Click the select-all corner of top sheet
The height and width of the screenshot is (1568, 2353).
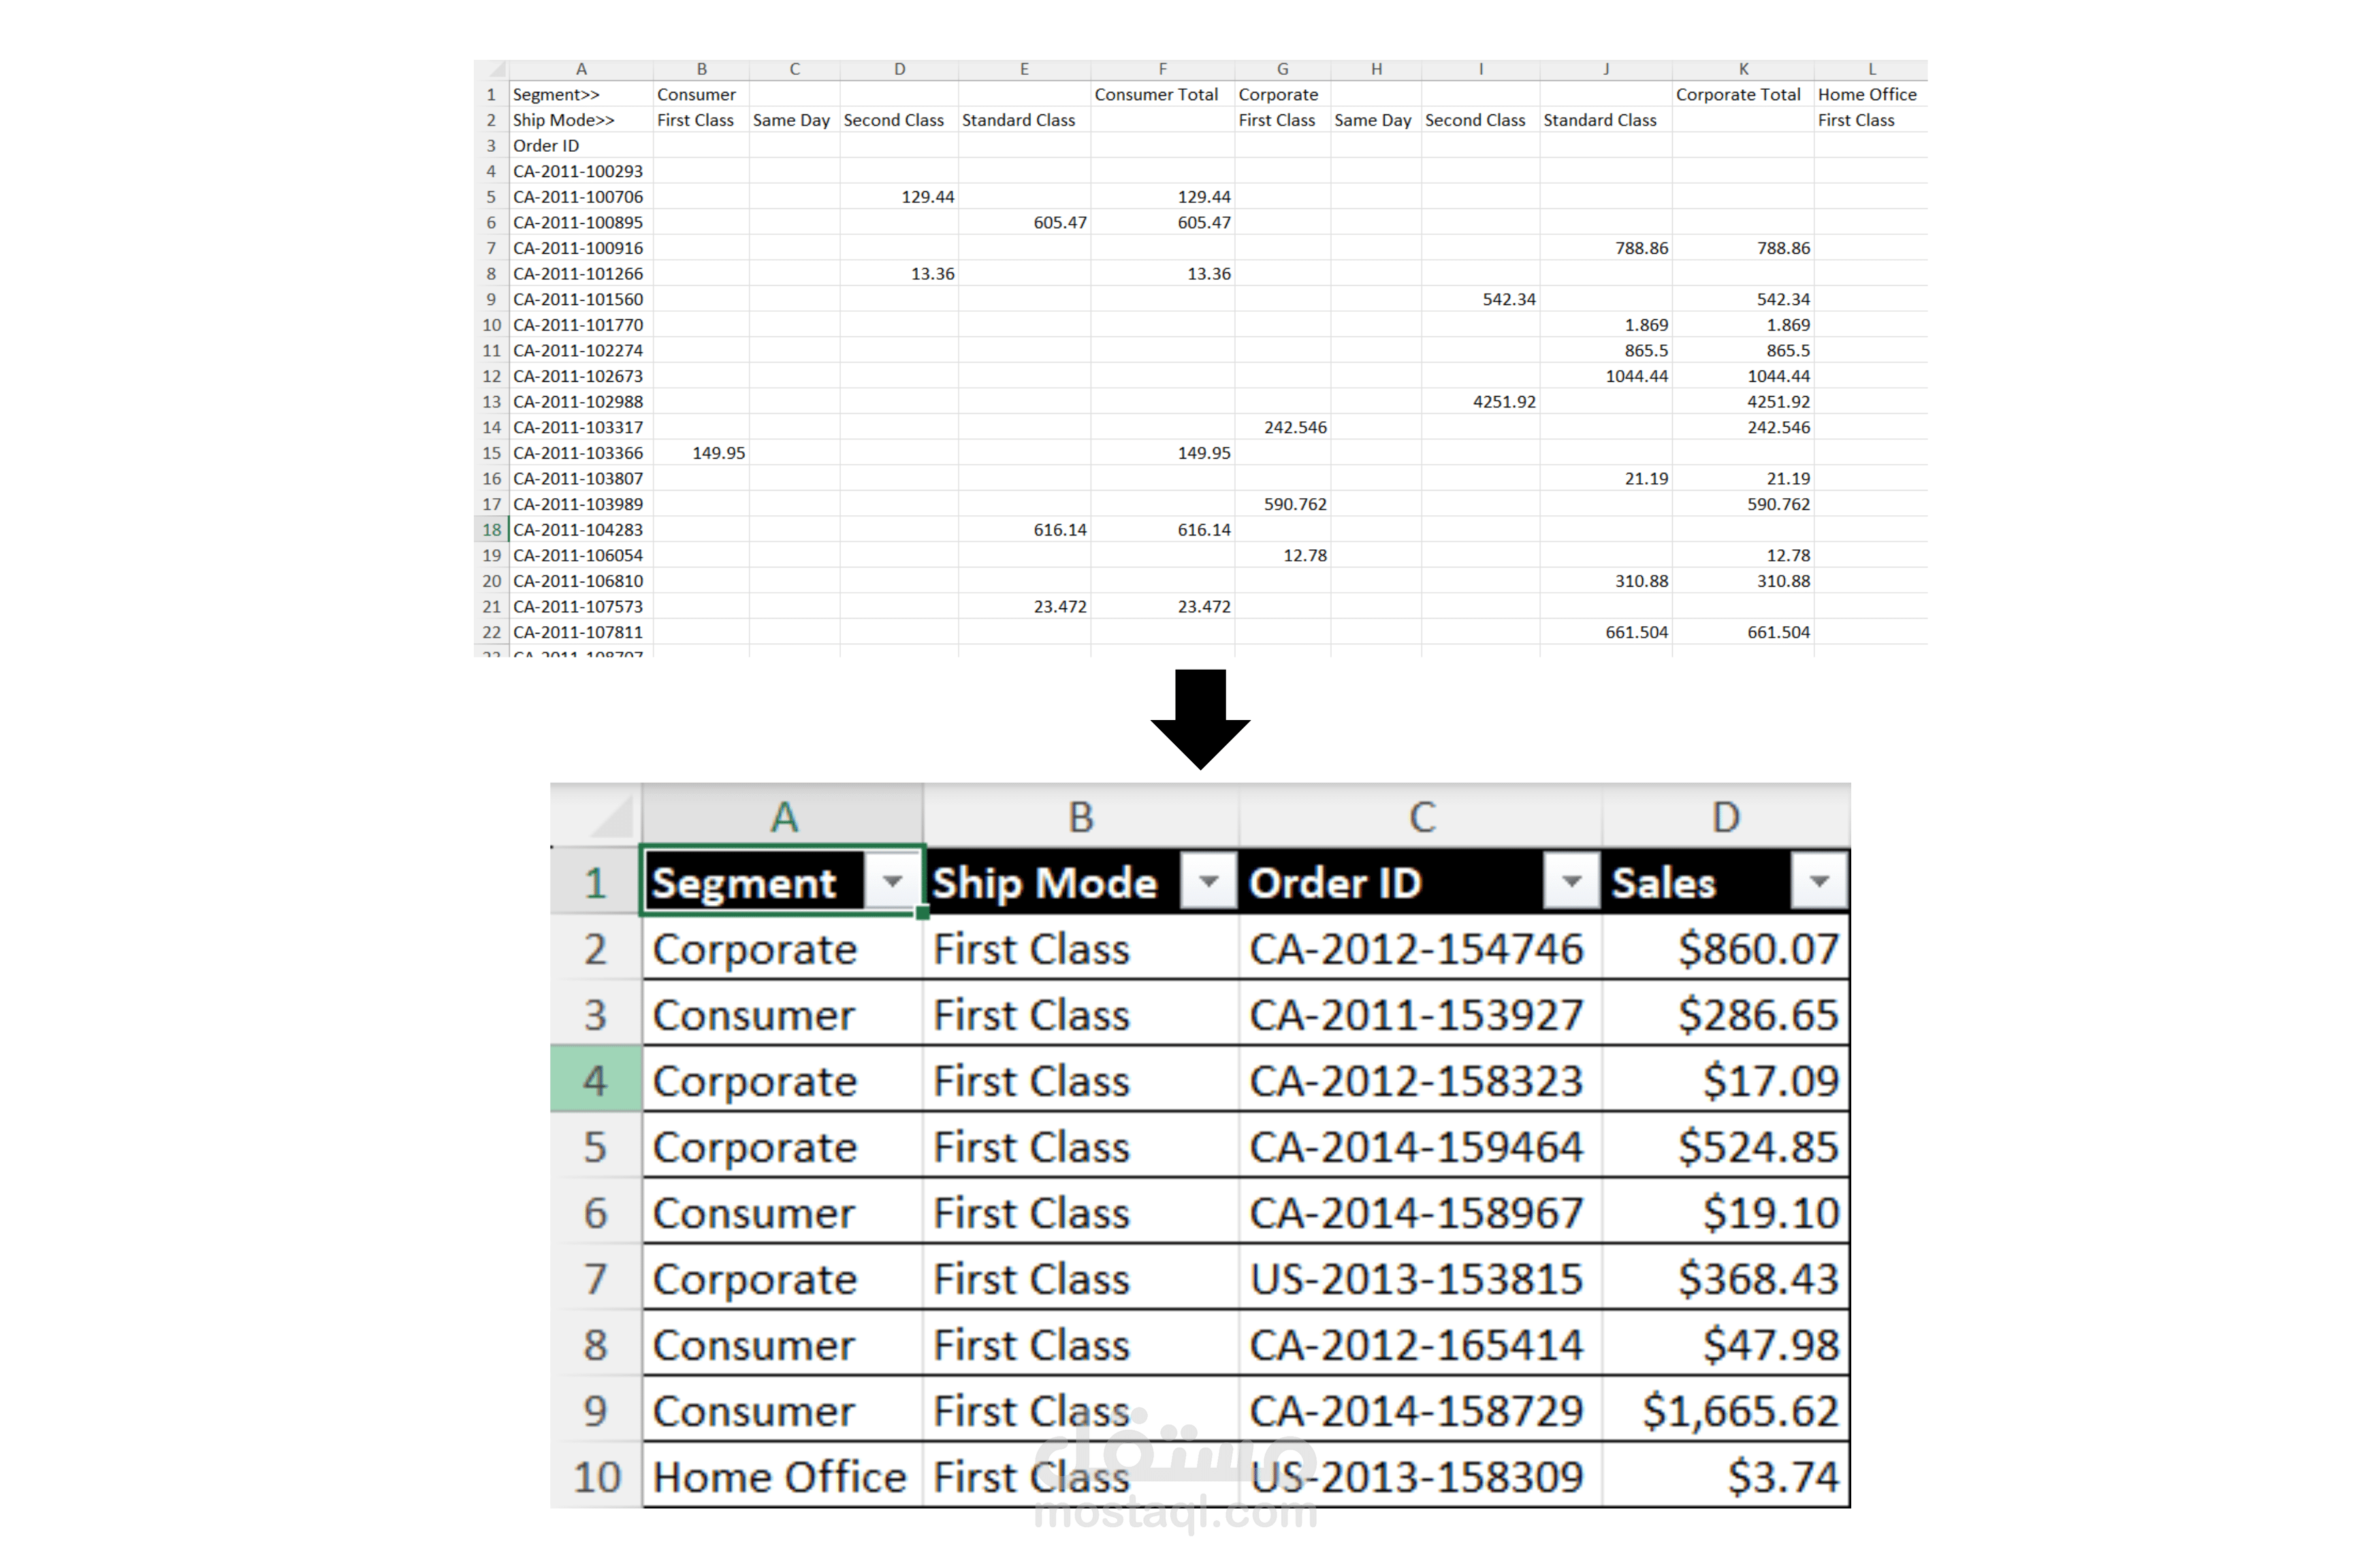tap(491, 69)
